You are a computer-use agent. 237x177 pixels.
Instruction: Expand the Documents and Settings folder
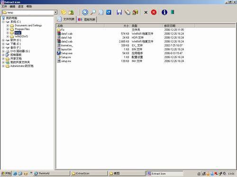pyautogui.click(x=8, y=25)
